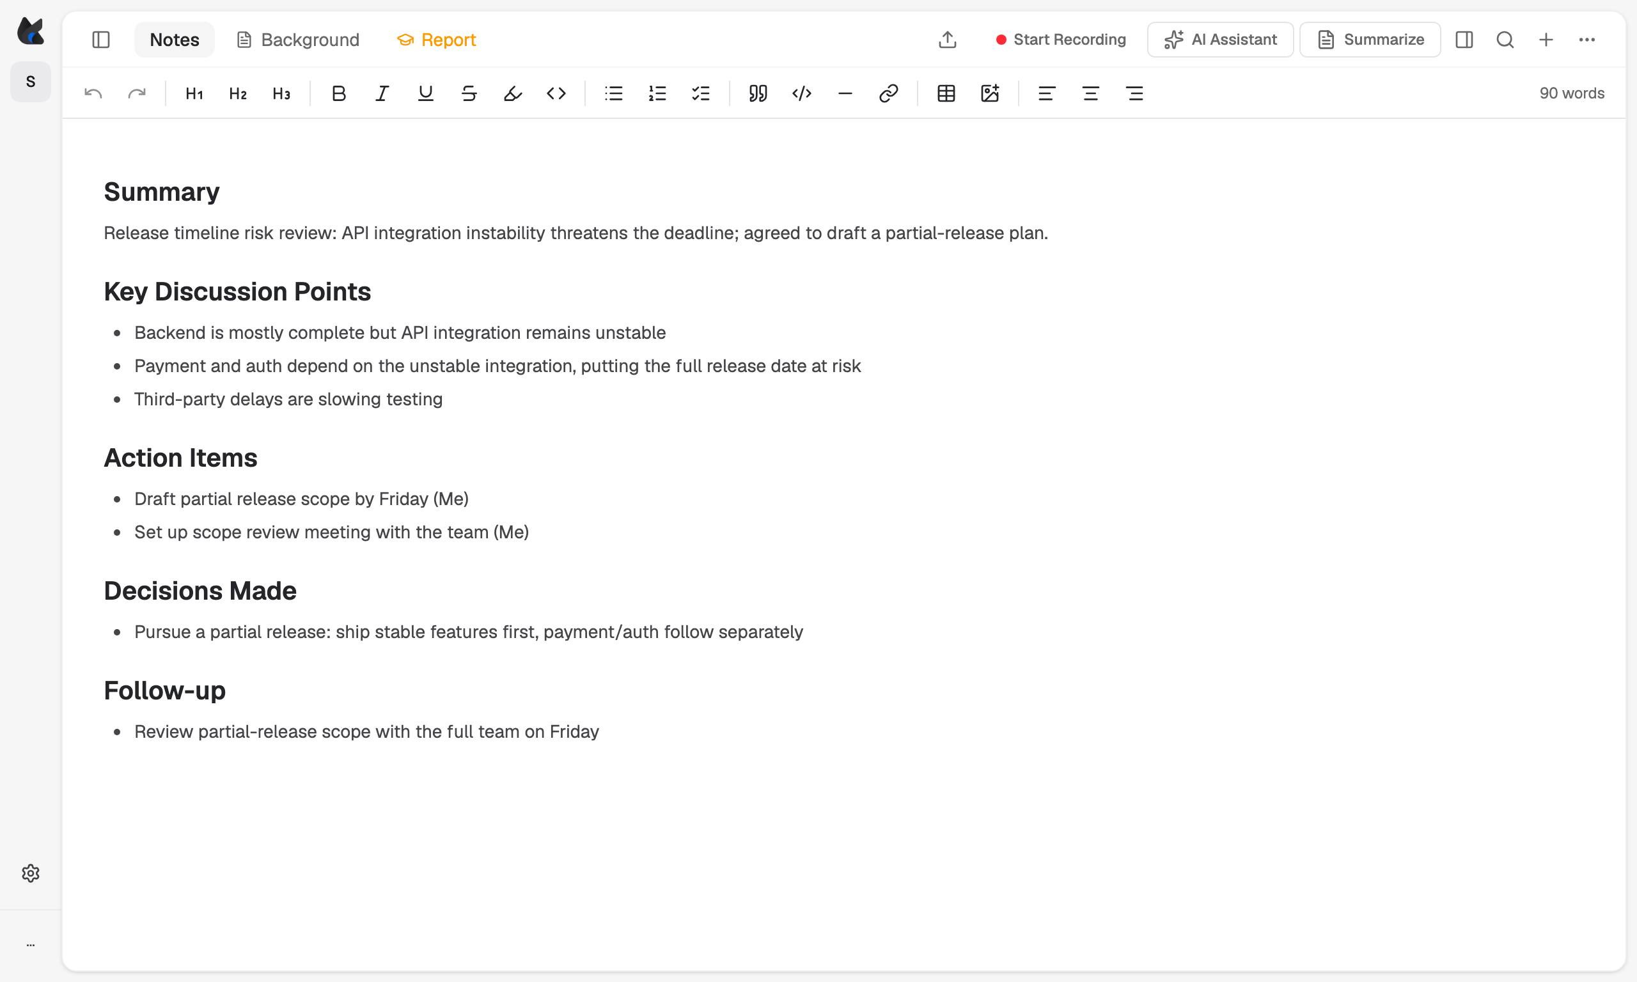The width and height of the screenshot is (1637, 982).
Task: Open the S workspace in sidebar
Action: click(31, 81)
